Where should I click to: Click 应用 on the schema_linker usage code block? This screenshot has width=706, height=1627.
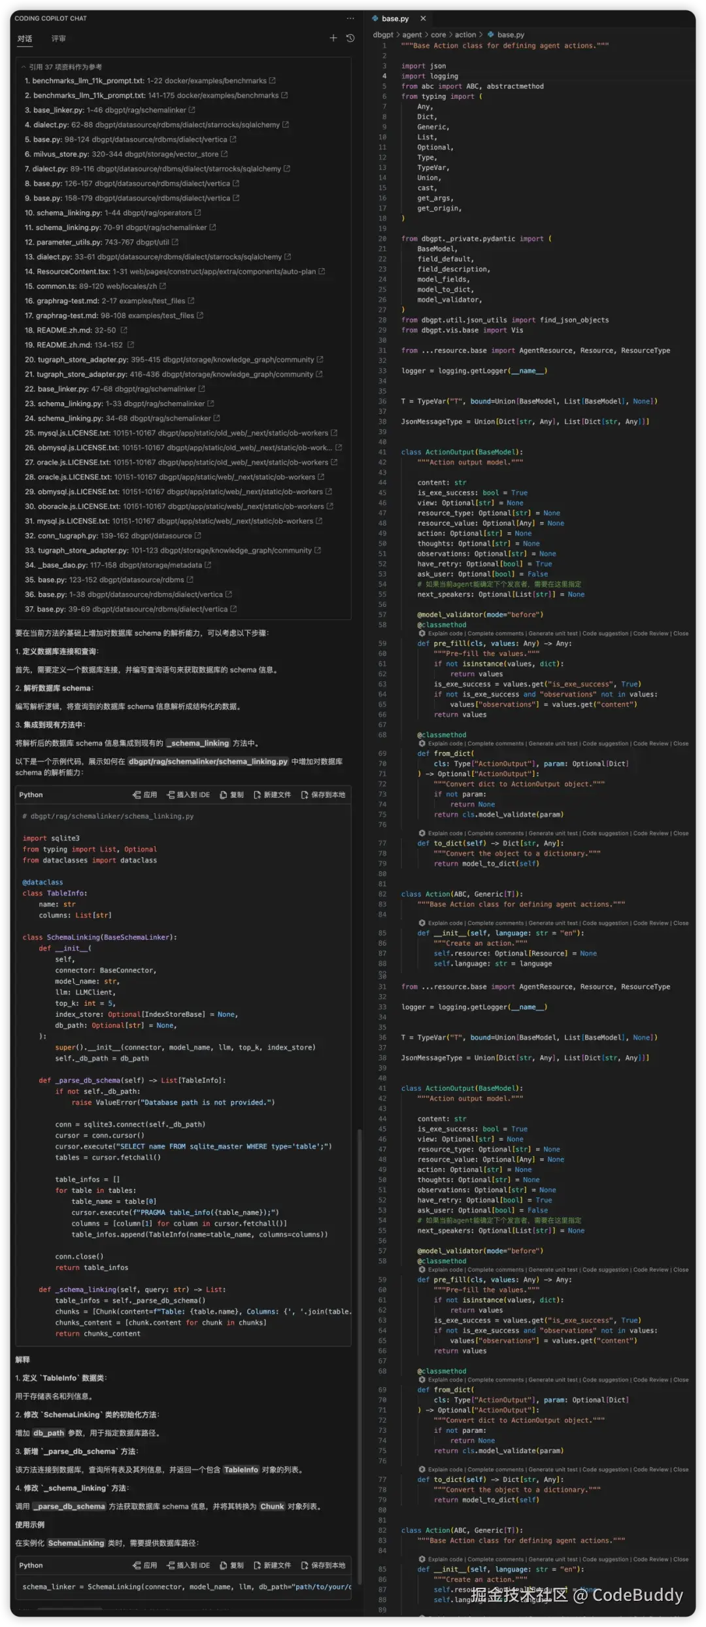coord(145,1566)
